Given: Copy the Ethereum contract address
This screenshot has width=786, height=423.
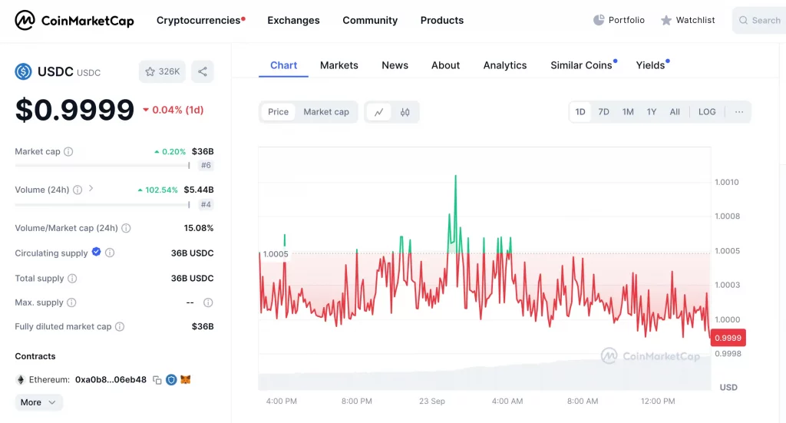Looking at the screenshot, I should click(157, 380).
